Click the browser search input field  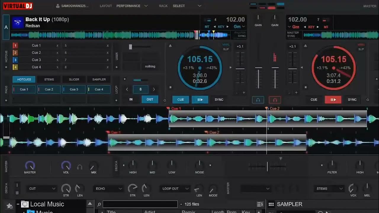[x=140, y=204]
